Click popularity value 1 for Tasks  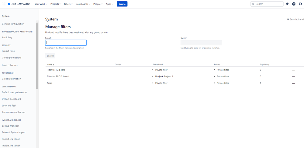[x=261, y=83]
